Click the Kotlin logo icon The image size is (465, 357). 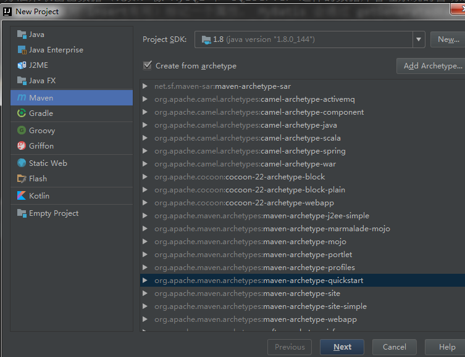point(22,195)
